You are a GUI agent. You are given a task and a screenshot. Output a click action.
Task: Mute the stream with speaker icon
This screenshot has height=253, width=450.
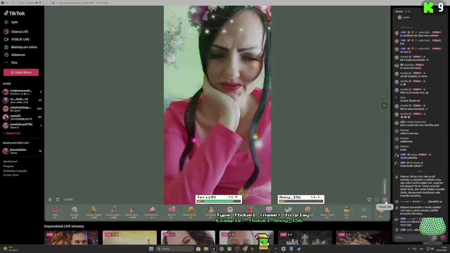(x=385, y=200)
